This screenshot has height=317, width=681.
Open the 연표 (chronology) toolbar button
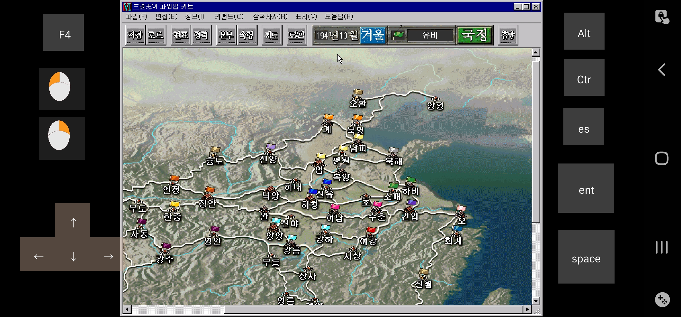[x=181, y=35]
